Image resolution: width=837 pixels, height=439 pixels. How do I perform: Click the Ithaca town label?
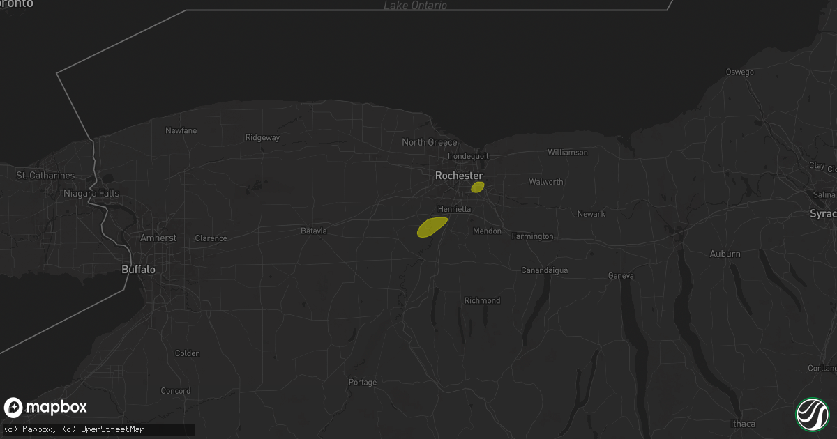744,424
